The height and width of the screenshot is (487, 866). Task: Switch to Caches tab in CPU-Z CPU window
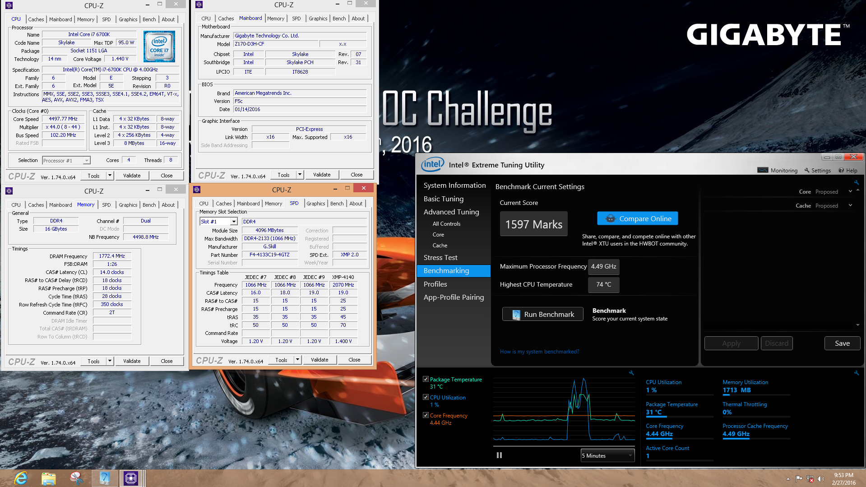pos(36,19)
